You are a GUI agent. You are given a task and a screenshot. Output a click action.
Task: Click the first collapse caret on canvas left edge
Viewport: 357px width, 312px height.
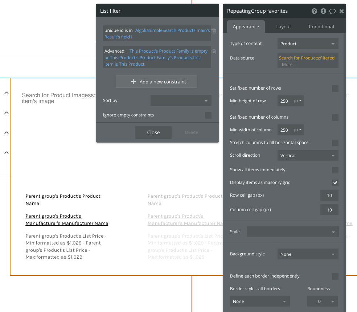point(7,93)
